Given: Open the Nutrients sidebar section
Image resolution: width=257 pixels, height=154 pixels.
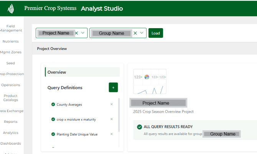Looking at the screenshot, I should [x=10, y=41].
